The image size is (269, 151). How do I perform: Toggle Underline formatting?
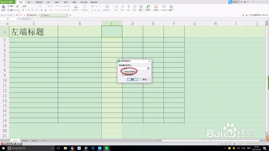[x=29, y=10]
